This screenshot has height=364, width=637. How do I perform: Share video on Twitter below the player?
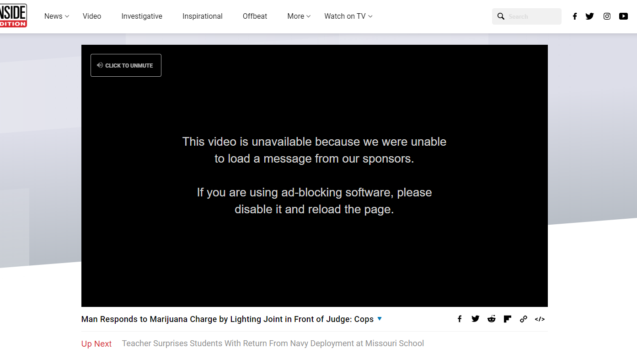(x=476, y=319)
